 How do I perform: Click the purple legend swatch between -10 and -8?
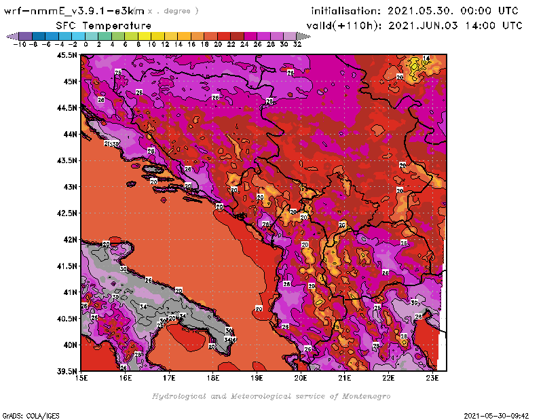(x=26, y=36)
